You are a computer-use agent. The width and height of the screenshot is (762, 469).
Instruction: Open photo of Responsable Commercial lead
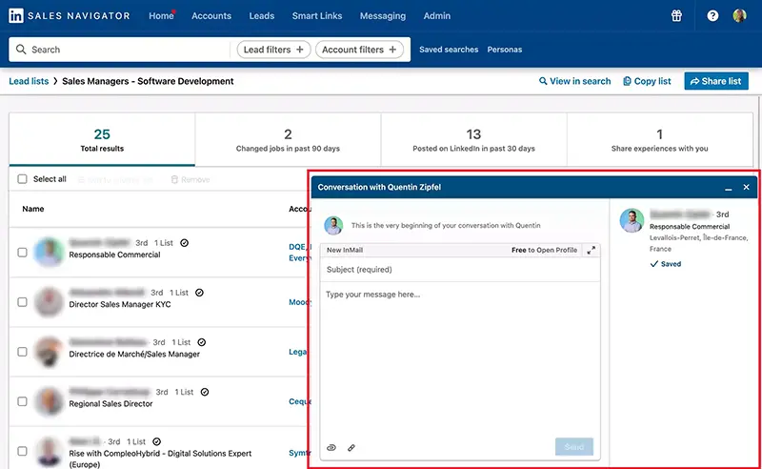click(49, 252)
